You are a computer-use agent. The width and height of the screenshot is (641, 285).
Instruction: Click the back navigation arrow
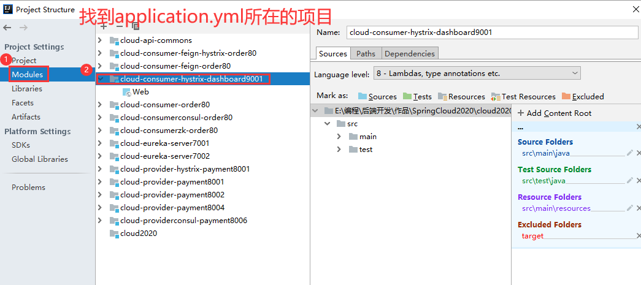(x=7, y=28)
